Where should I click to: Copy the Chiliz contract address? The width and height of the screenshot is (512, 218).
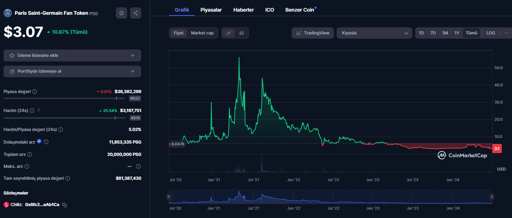[64, 205]
